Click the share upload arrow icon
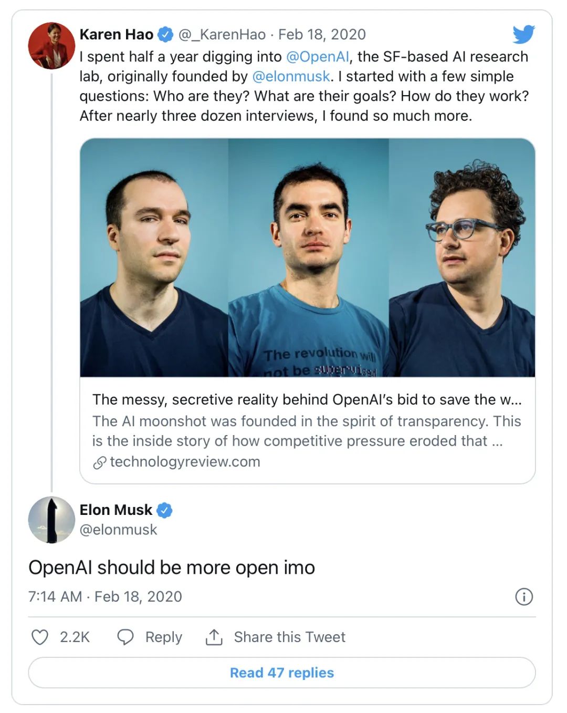 214,637
